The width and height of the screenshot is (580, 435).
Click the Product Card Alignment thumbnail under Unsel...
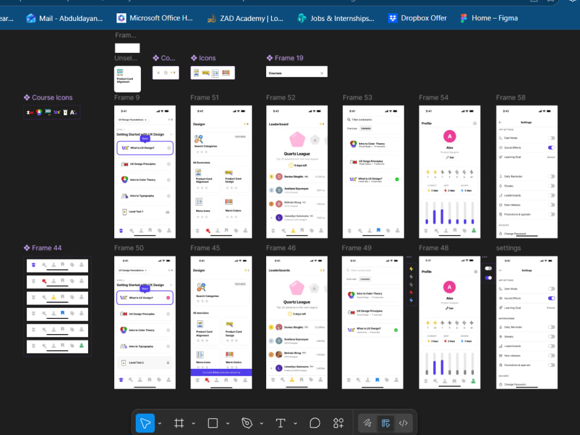click(x=127, y=79)
